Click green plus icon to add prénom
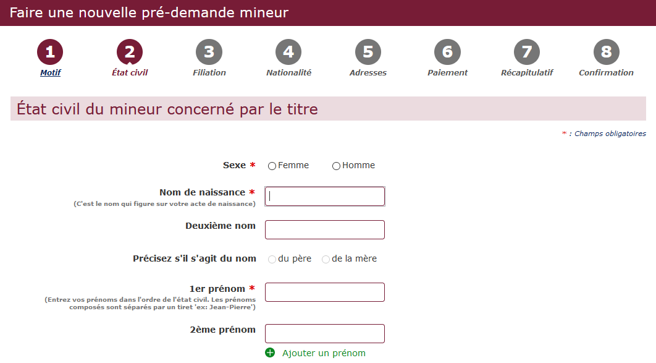Screen dimensions: 656x363 pyautogui.click(x=271, y=353)
